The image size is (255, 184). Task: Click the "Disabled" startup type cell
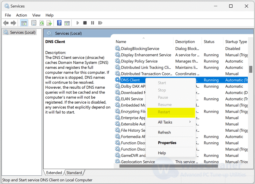(233, 48)
